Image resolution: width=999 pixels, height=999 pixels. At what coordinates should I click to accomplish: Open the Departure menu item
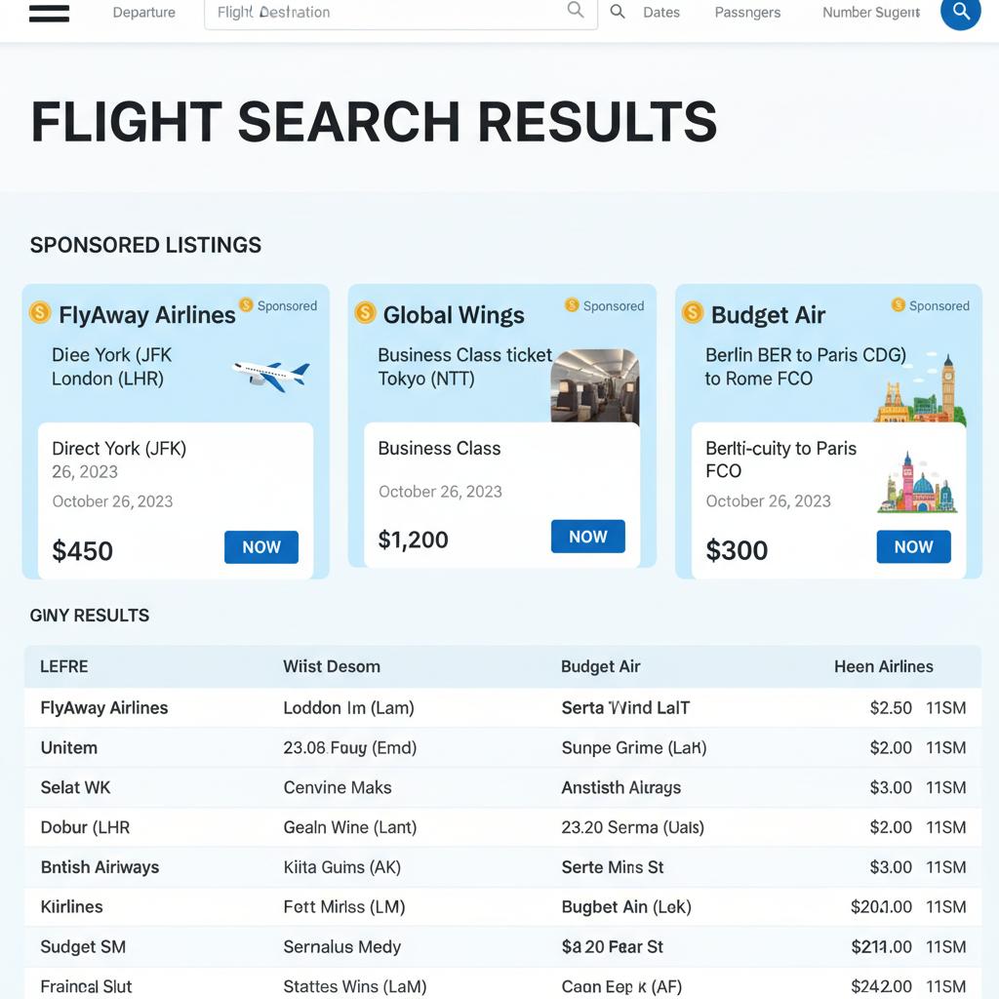(144, 13)
